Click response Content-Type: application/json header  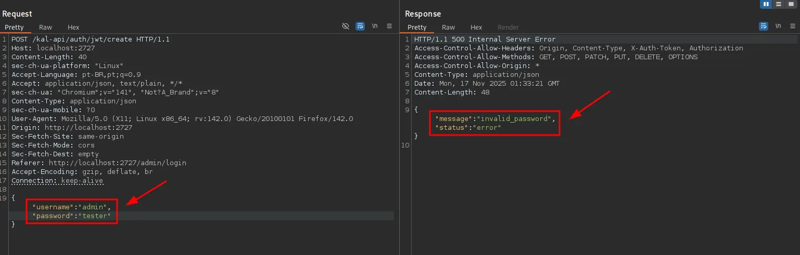click(477, 75)
